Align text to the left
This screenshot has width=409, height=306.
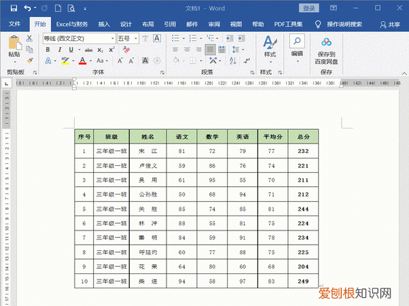pyautogui.click(x=175, y=50)
